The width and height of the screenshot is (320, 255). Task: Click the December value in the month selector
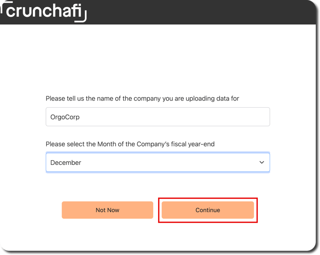66,163
